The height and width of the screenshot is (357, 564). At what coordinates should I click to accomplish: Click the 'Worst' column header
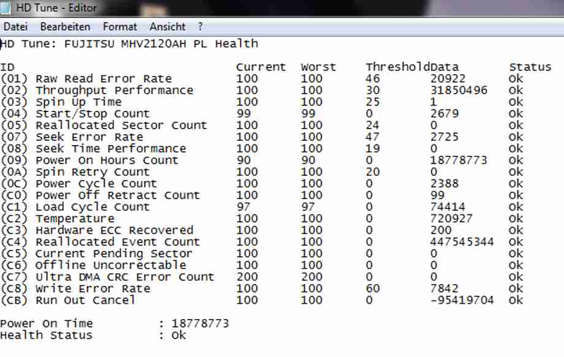click(318, 67)
